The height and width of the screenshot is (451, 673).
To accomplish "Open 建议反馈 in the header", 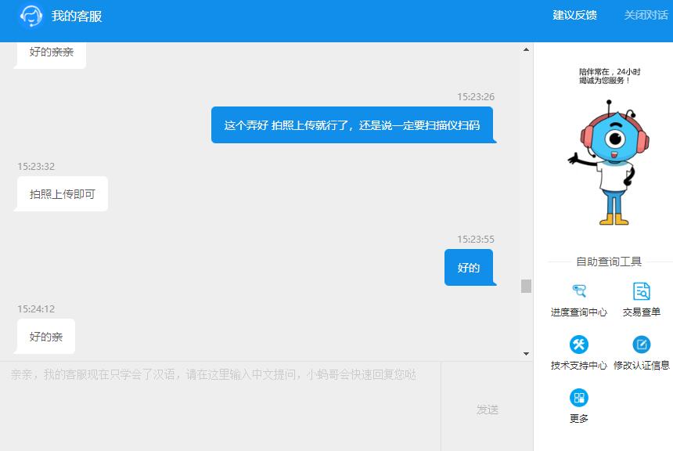I will click(574, 16).
